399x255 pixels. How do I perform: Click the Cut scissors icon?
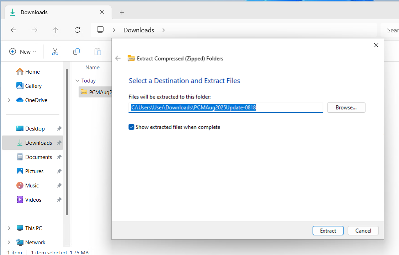pyautogui.click(x=55, y=52)
